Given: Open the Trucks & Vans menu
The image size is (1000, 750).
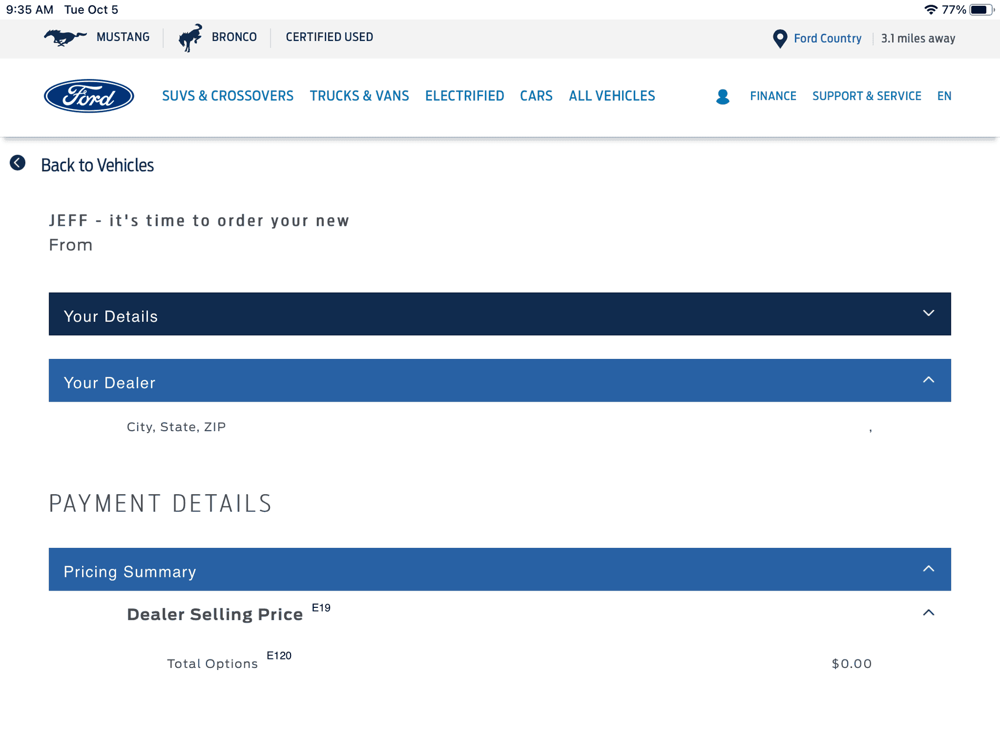Looking at the screenshot, I should [x=359, y=96].
